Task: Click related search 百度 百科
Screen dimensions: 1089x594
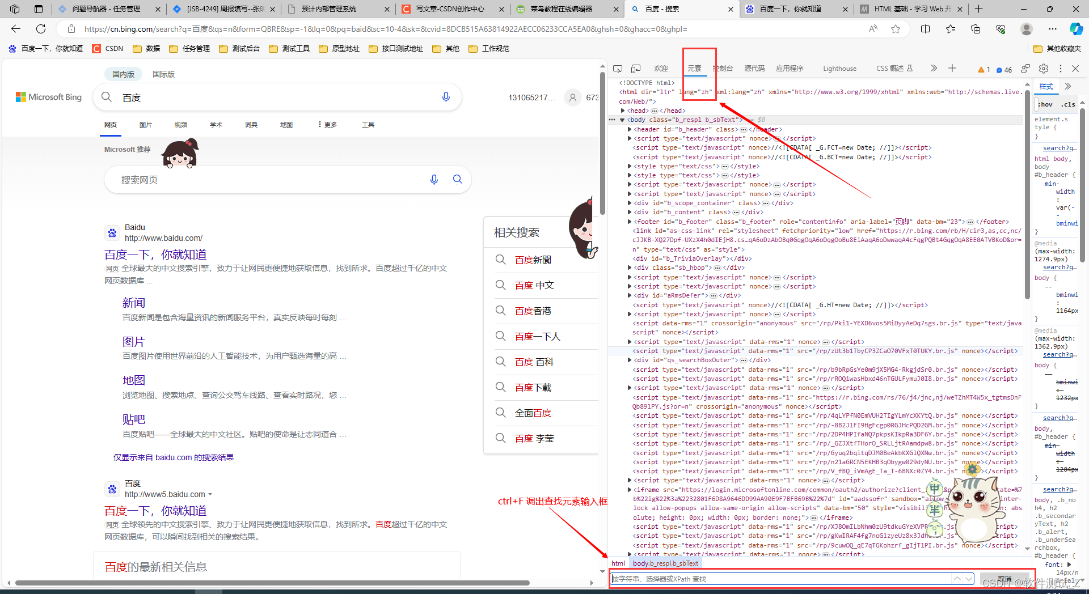Action: click(534, 362)
